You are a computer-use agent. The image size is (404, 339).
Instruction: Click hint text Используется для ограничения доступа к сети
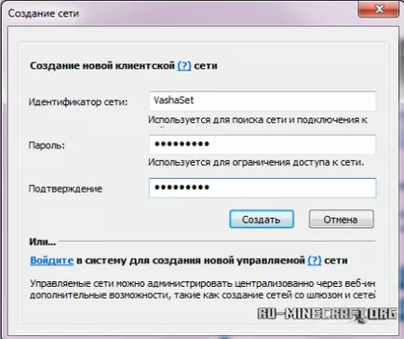click(x=256, y=162)
